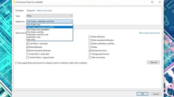
Task: Maximize the Permission Entry window
Action: (152, 2)
